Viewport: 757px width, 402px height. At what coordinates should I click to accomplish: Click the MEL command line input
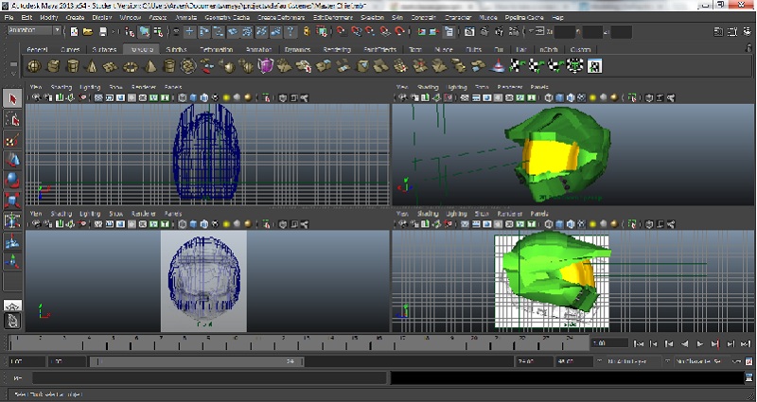(x=209, y=378)
